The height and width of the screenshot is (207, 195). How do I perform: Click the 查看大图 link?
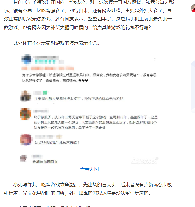pyautogui.click(x=89, y=169)
